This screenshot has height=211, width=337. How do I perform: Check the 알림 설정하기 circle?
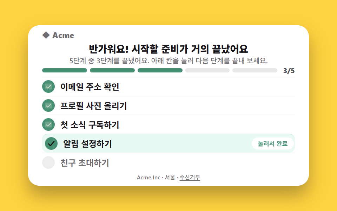pos(51,143)
